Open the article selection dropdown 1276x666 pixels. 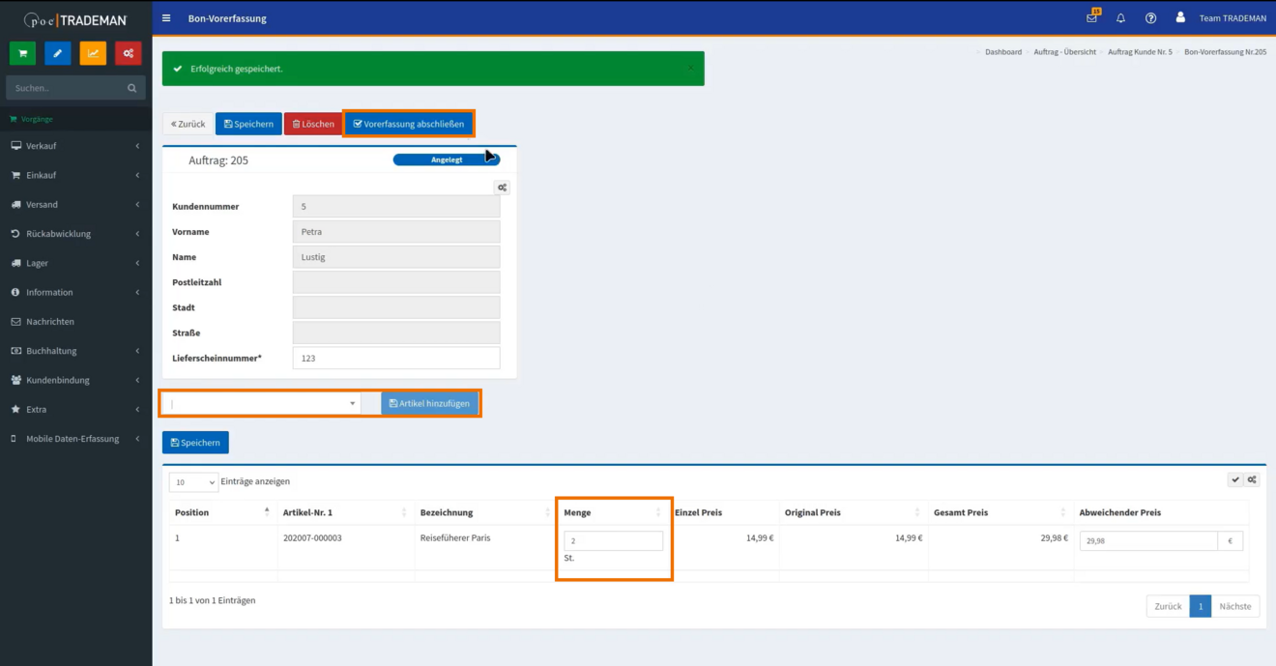pos(262,403)
